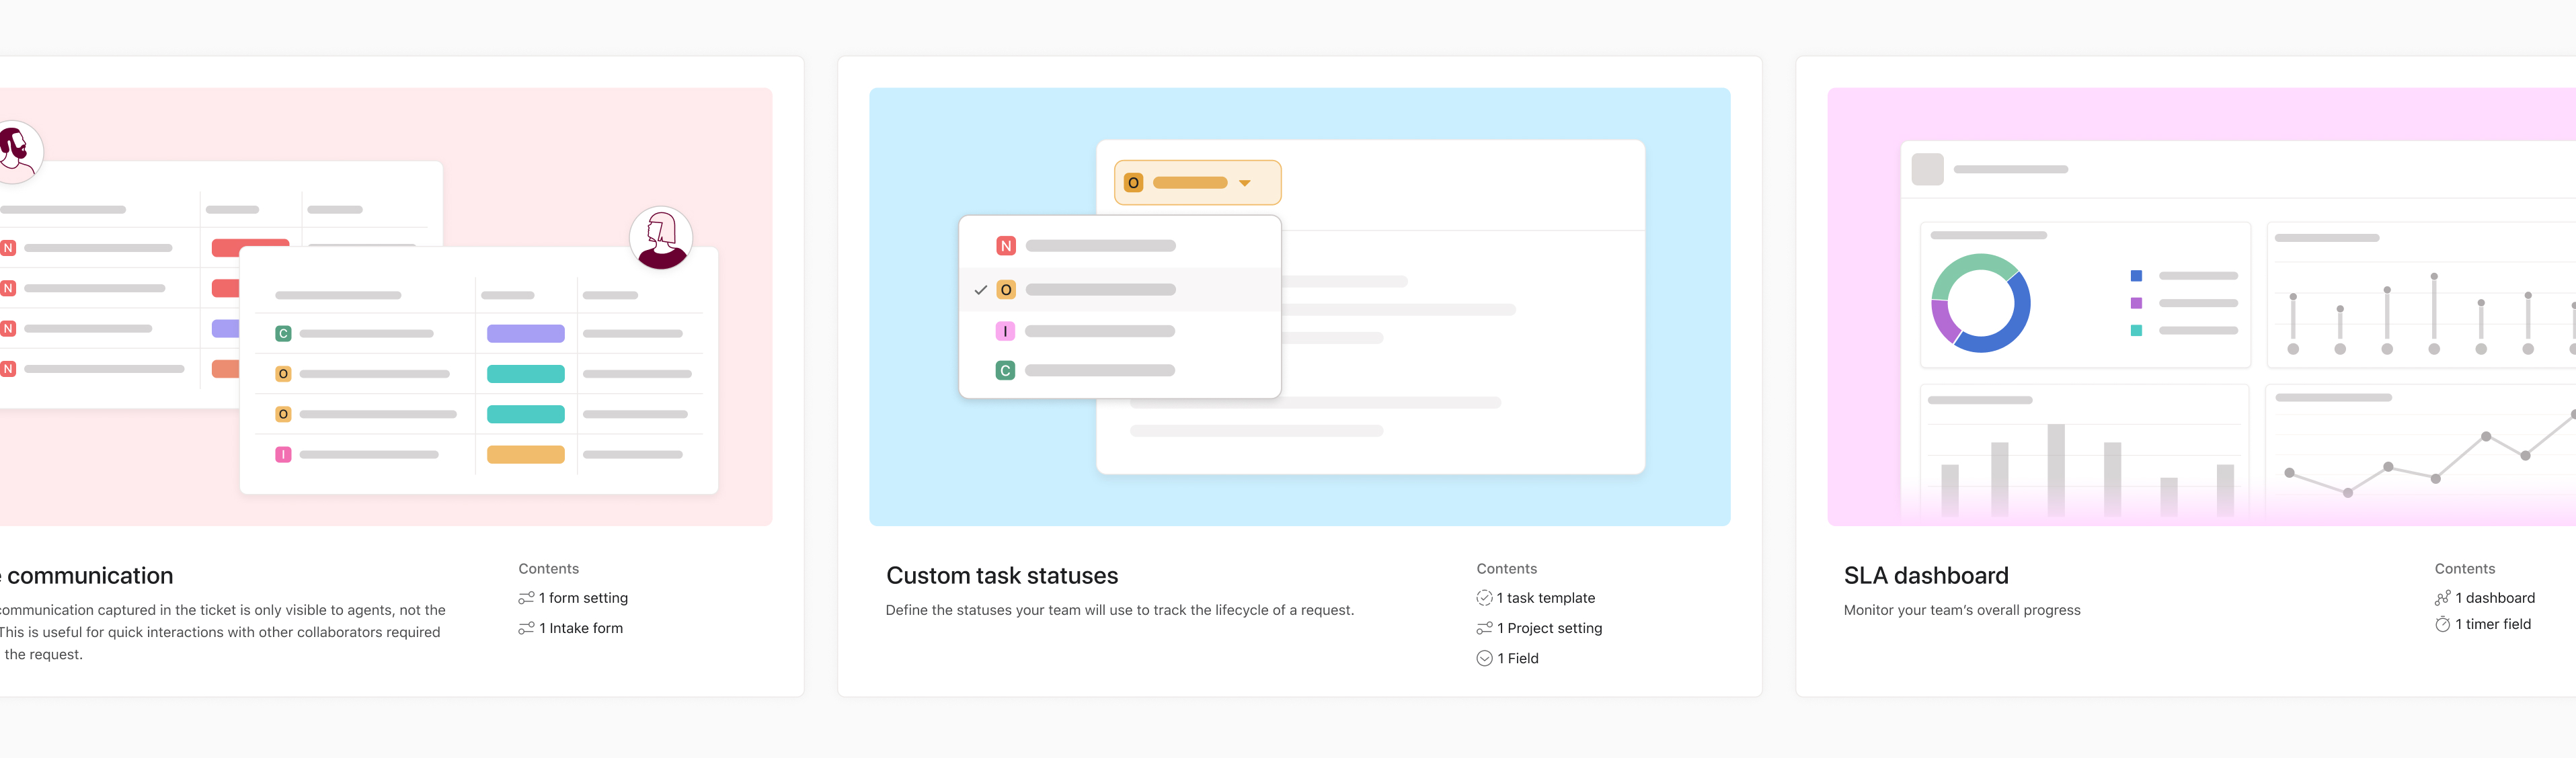Click the task template checkmark icon
The height and width of the screenshot is (758, 2576).
(x=1484, y=598)
